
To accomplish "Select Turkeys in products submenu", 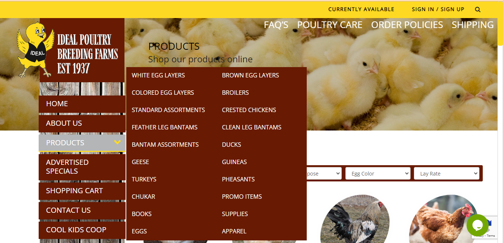I will (144, 179).
